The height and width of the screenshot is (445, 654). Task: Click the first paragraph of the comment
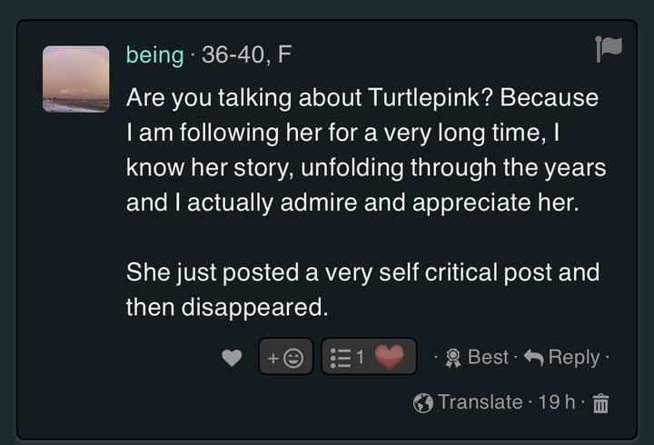(x=363, y=150)
